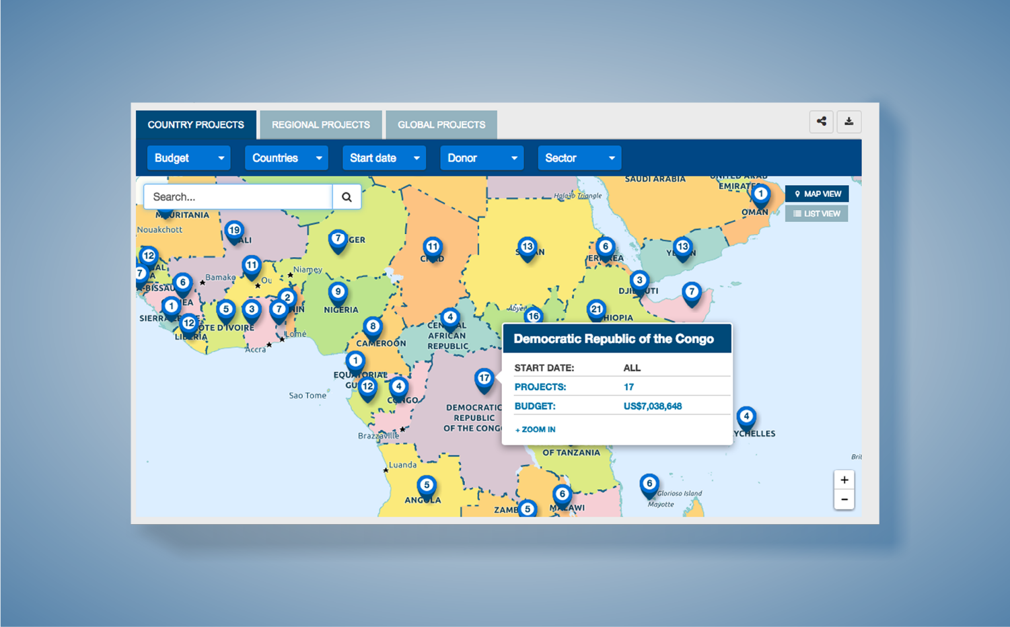
Task: Select the Angola pin numbered 5
Action: point(427,487)
